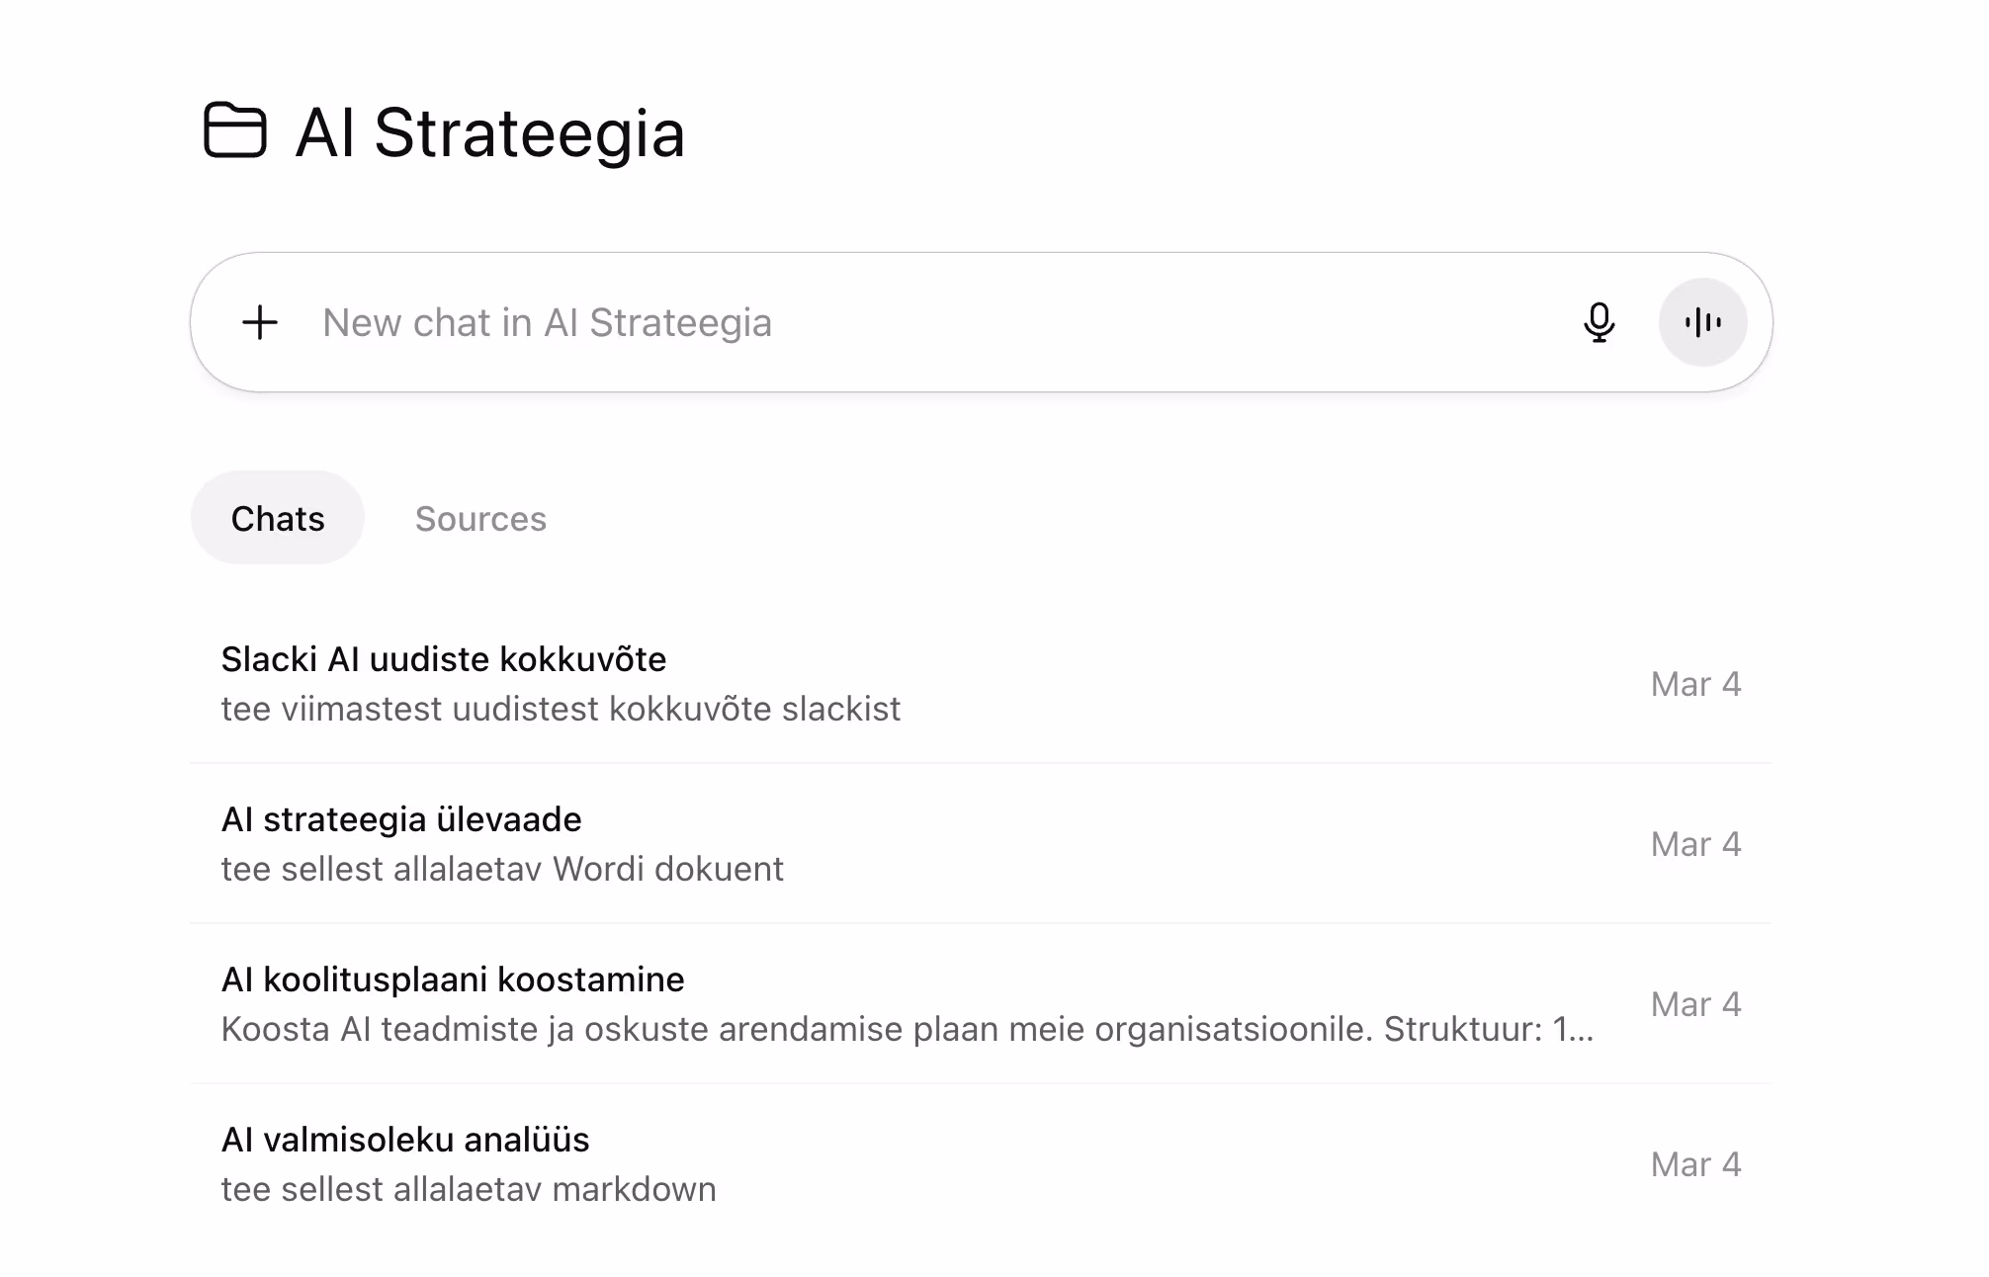Open the AI strateegia ülevaade chat

coord(401,819)
